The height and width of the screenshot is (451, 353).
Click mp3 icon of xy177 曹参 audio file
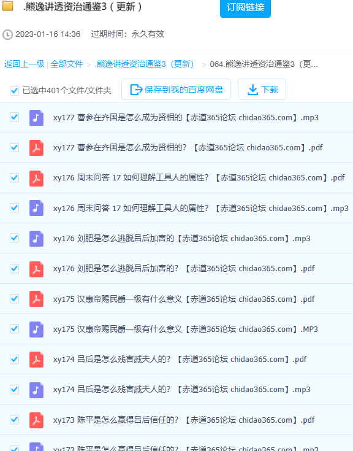36,118
